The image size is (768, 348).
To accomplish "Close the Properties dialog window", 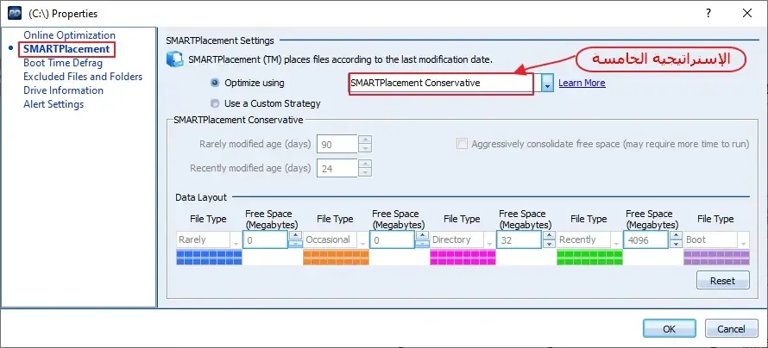I will [747, 13].
